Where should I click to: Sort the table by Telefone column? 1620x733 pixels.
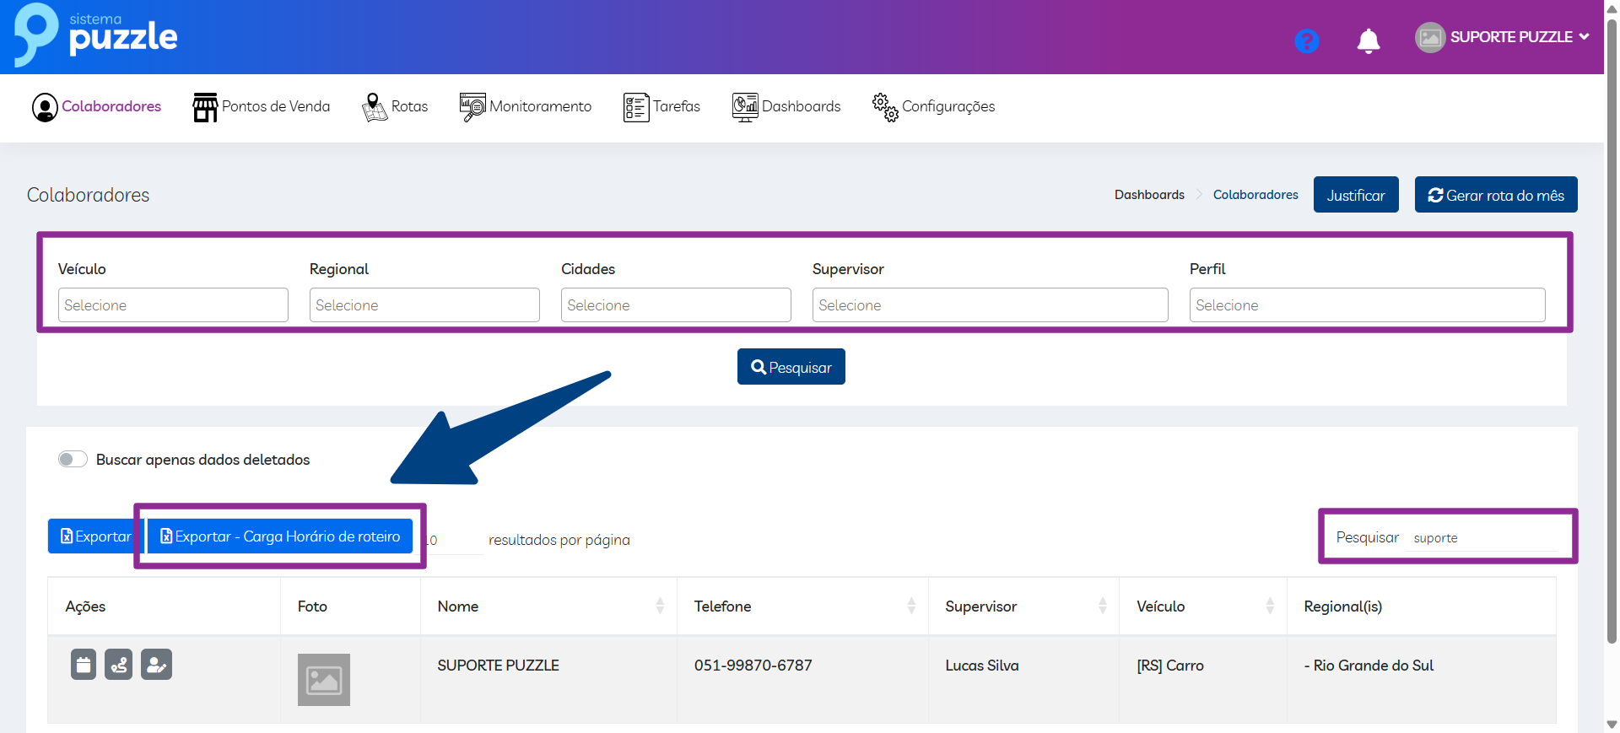coord(910,606)
